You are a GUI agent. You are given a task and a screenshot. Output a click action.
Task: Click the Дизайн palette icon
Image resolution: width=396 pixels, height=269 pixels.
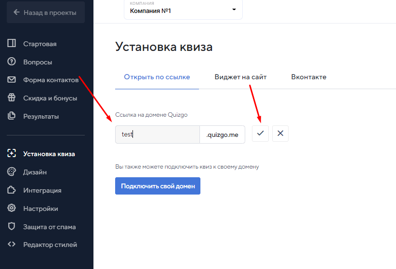click(x=12, y=172)
